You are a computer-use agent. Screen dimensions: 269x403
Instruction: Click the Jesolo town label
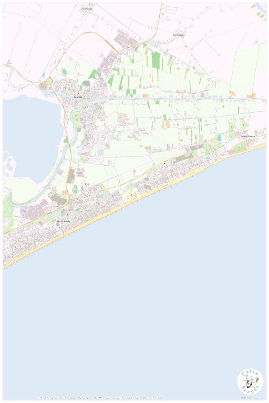coord(78,97)
